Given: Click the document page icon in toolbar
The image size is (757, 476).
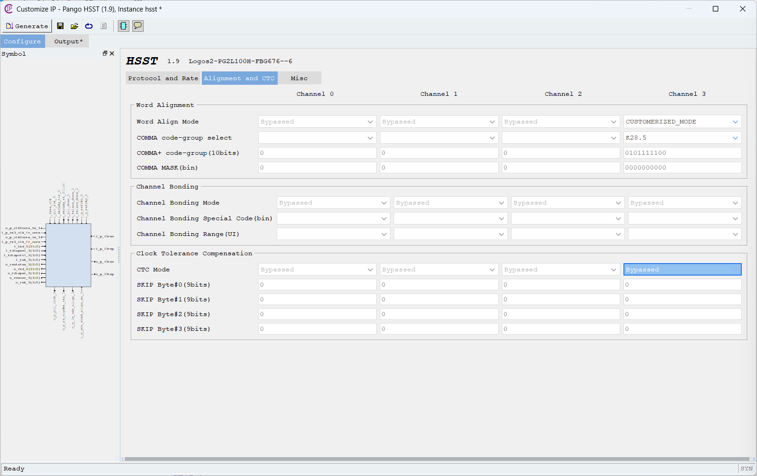Looking at the screenshot, I should point(104,26).
